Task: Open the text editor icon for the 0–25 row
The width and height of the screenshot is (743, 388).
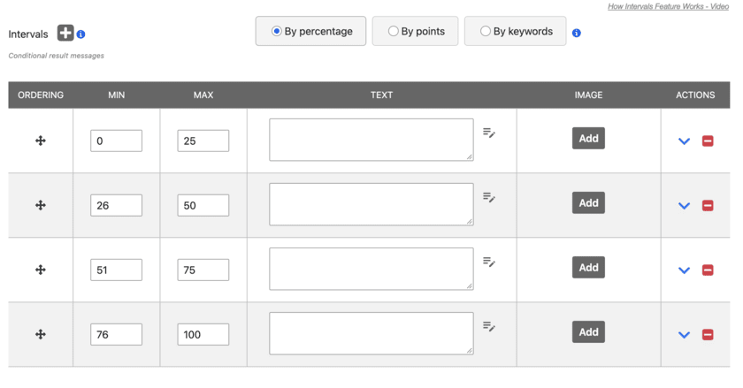Action: 489,133
